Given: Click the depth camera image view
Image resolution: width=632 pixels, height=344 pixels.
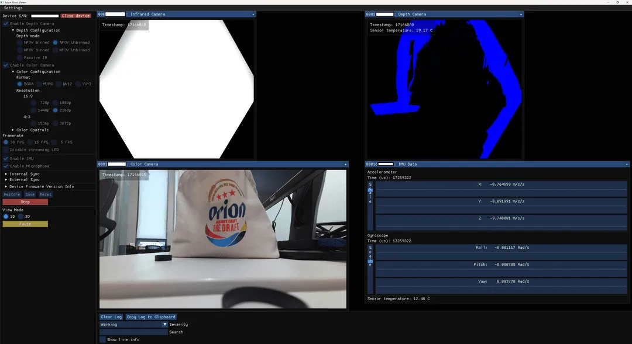Looking at the screenshot, I should click(x=445, y=89).
